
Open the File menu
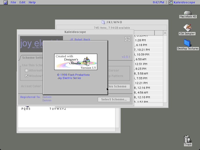[x=13, y=2]
